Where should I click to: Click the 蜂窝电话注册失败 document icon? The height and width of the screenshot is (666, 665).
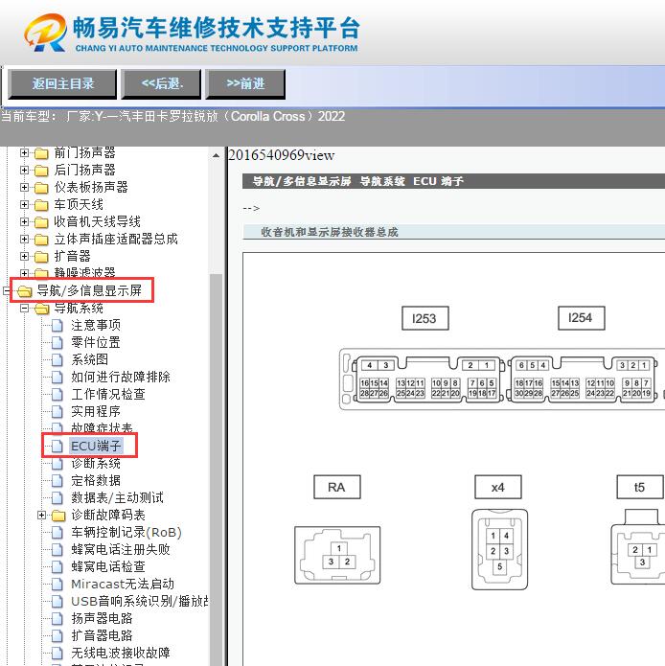(57, 550)
